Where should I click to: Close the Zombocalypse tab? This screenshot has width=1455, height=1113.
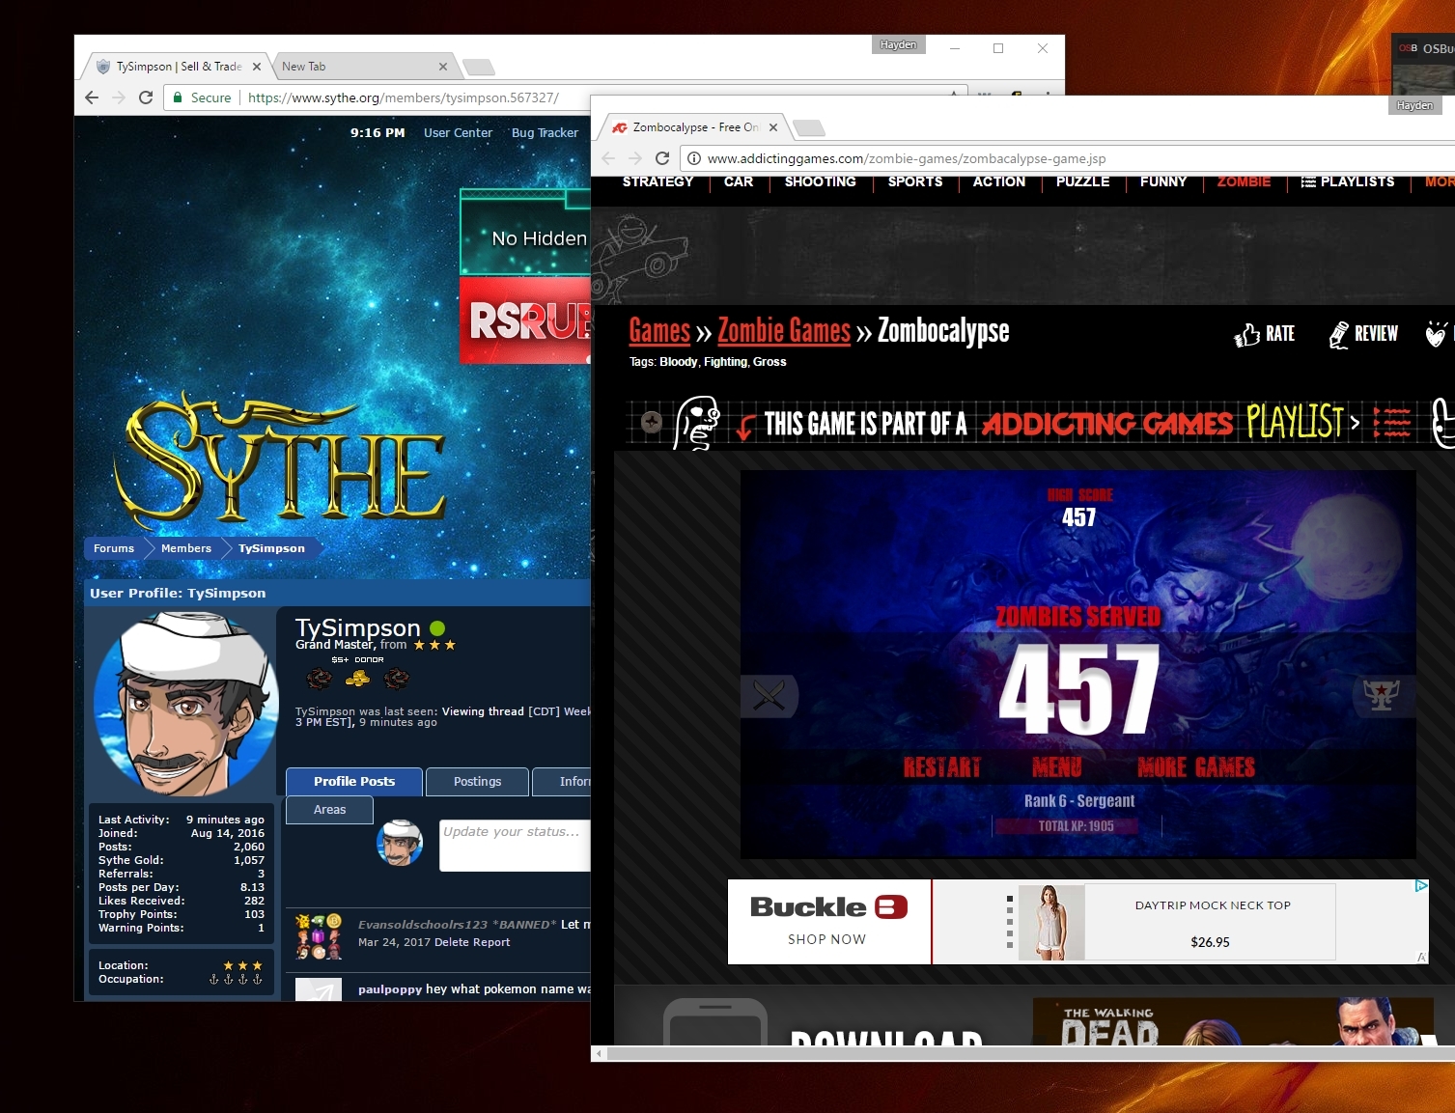(773, 127)
